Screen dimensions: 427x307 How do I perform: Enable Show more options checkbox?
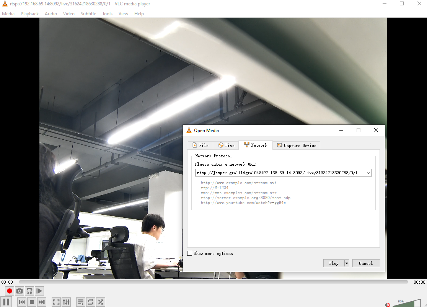click(190, 253)
